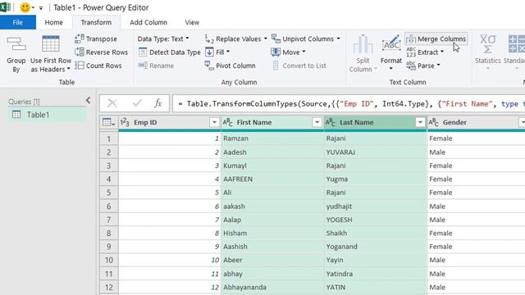Image resolution: width=525 pixels, height=295 pixels.
Task: Open First Name column filter dropdown
Action: click(317, 122)
